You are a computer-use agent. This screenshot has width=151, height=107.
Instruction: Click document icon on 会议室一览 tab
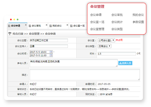pyautogui.click(x=71, y=26)
